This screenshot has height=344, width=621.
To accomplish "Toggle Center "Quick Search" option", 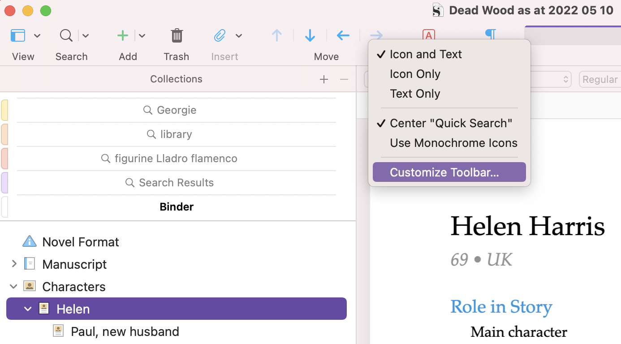I will click(x=451, y=123).
